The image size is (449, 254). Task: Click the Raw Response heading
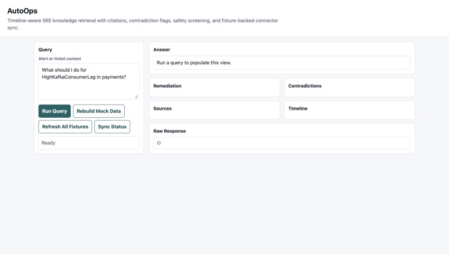click(x=169, y=131)
